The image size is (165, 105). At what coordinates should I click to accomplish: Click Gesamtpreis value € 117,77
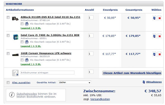tap(133, 54)
